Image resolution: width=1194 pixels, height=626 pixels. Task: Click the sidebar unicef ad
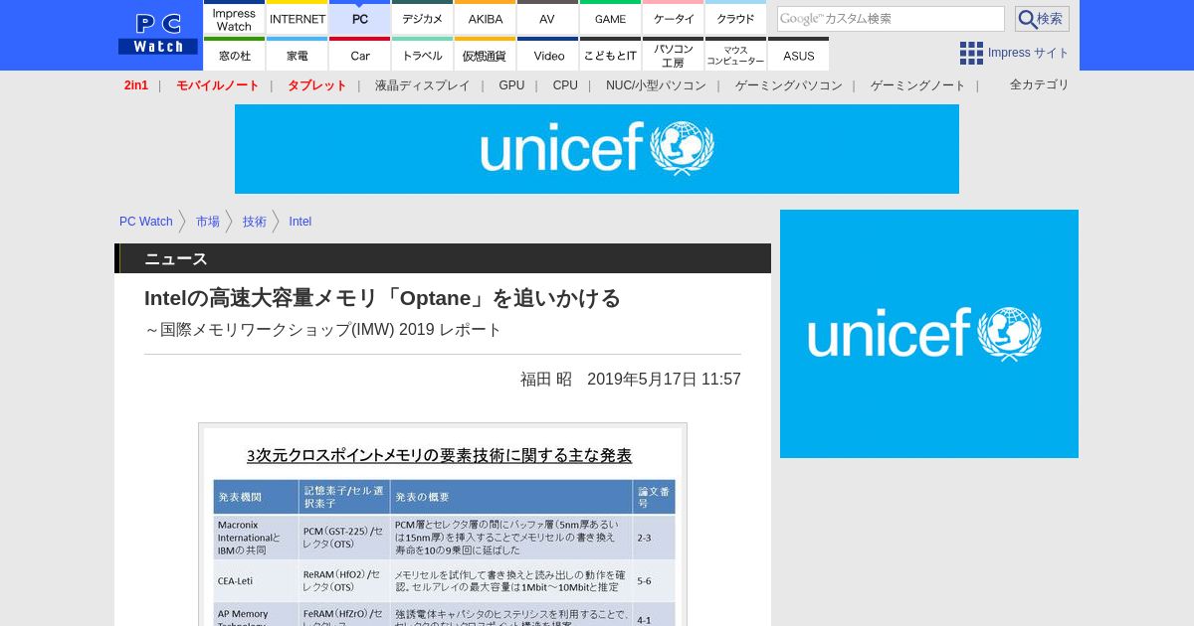(x=929, y=334)
